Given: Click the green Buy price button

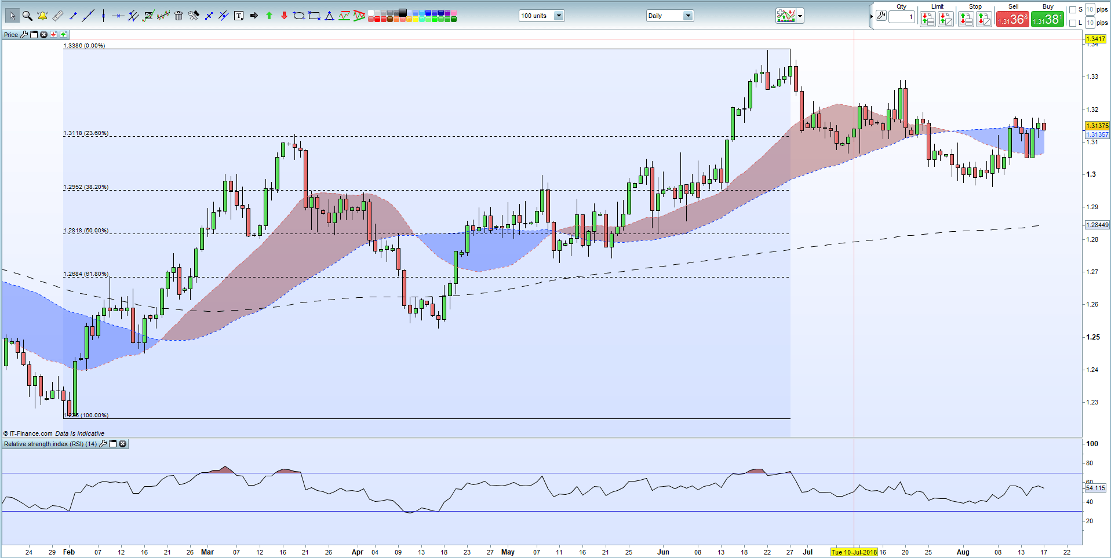Looking at the screenshot, I should (1047, 19).
